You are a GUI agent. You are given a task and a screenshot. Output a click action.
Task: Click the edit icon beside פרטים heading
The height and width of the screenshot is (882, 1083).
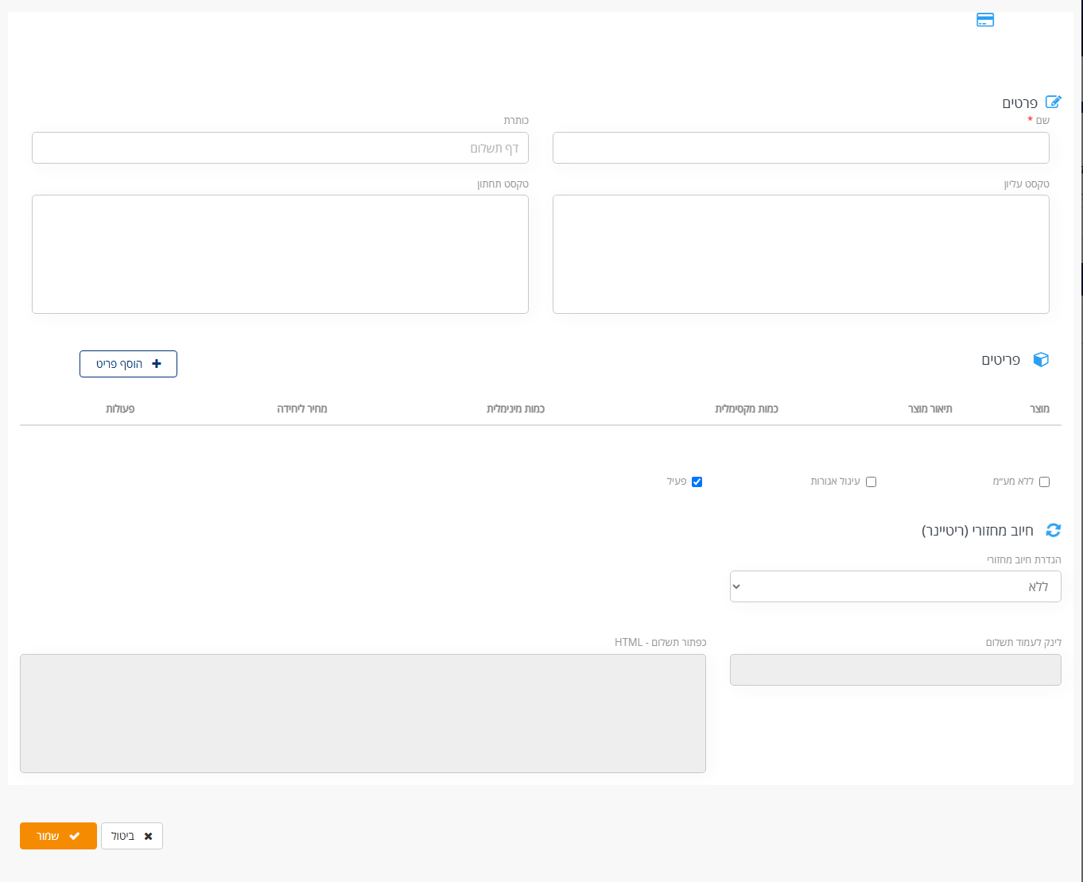click(x=1053, y=102)
